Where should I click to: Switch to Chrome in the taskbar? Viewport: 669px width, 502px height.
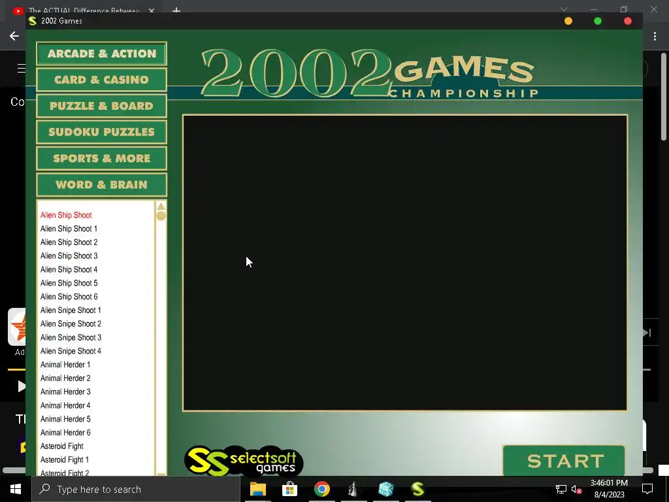coord(322,489)
